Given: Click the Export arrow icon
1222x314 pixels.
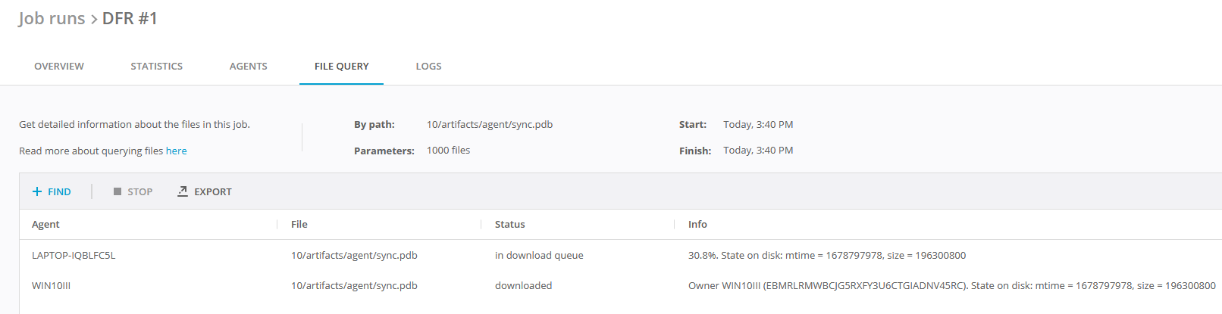Looking at the screenshot, I should 183,191.
